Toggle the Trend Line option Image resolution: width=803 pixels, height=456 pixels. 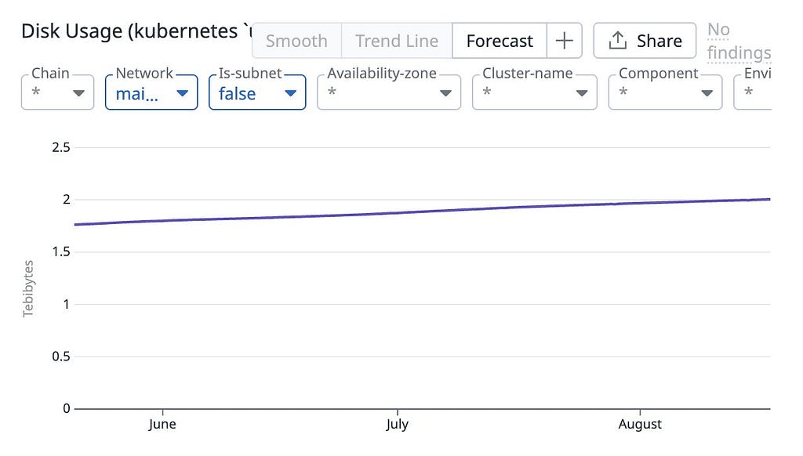pyautogui.click(x=396, y=41)
